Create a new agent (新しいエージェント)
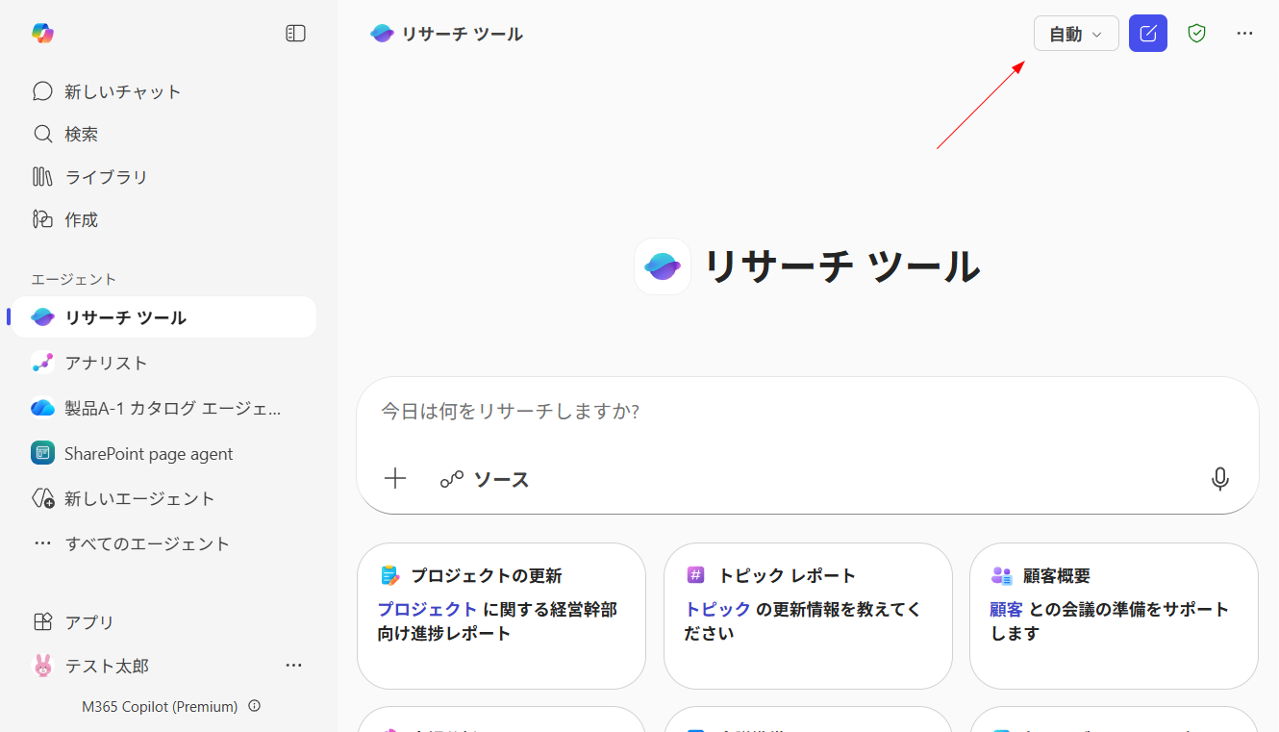This screenshot has height=732, width=1279. pos(139,498)
